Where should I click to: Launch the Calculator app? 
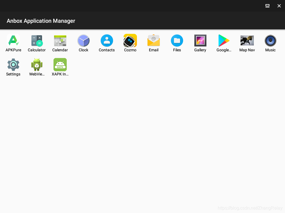37,40
